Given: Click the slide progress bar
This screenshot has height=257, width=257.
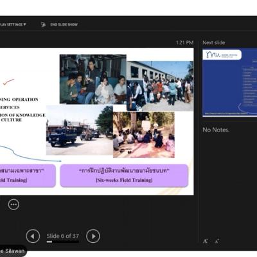Looking at the screenshot, I should [63, 242].
